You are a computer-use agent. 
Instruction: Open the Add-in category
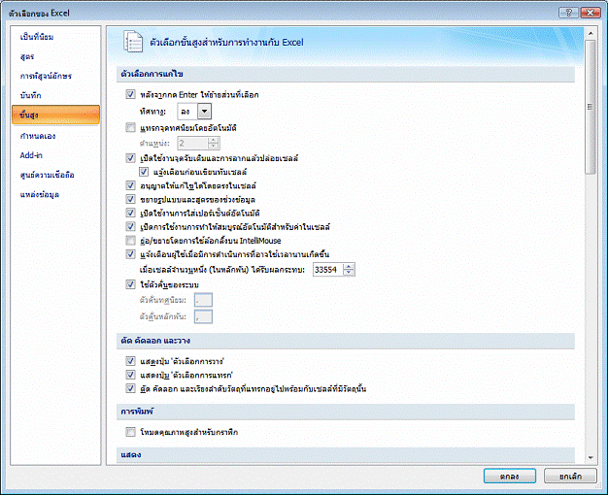click(31, 155)
